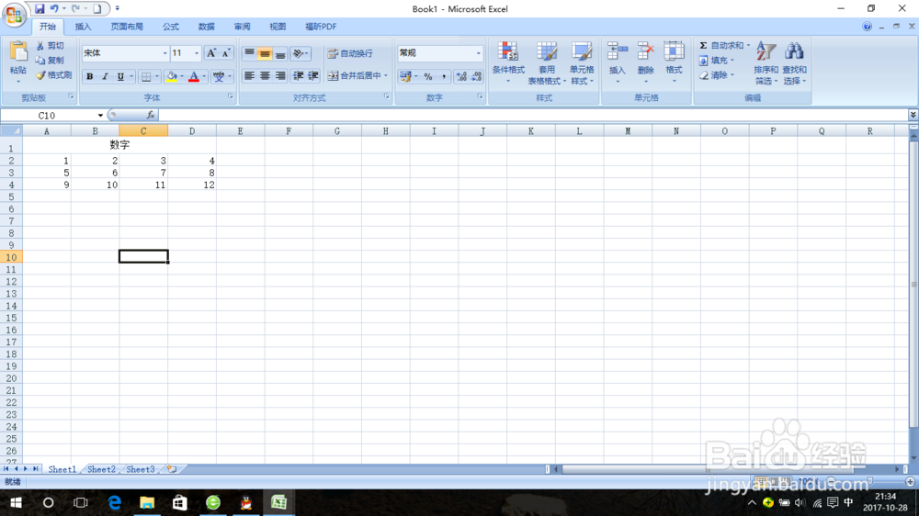
Task: Open the font name 宋体 dropdown
Action: click(165, 53)
